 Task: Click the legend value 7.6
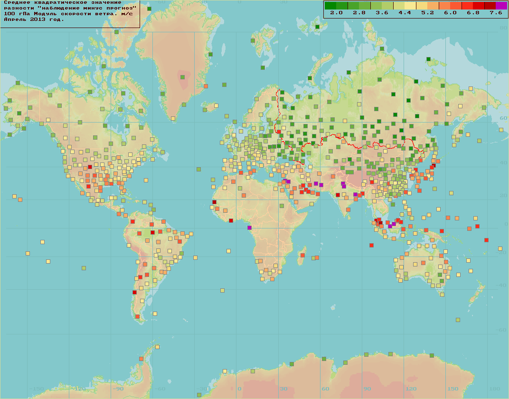point(496,13)
